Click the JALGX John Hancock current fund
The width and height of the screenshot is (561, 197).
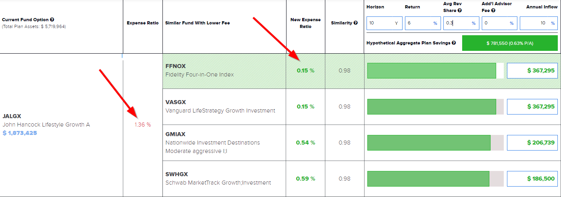pyautogui.click(x=46, y=121)
